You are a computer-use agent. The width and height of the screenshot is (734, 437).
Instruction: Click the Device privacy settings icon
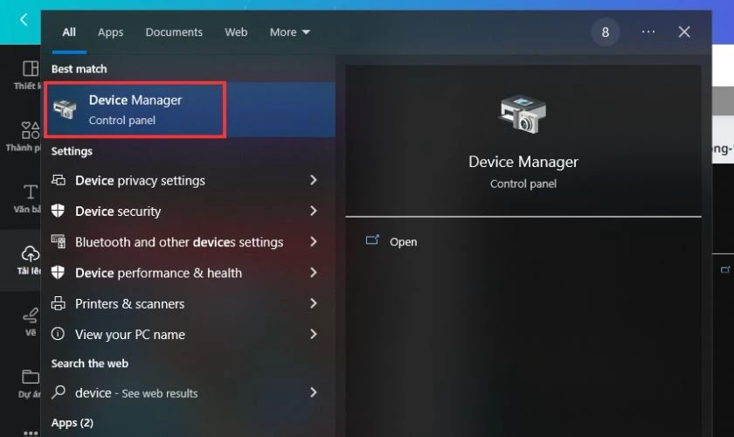click(x=58, y=180)
